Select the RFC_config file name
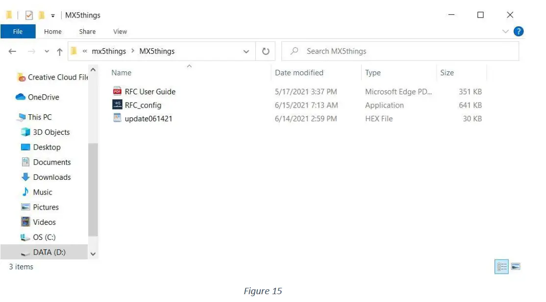 click(x=143, y=105)
